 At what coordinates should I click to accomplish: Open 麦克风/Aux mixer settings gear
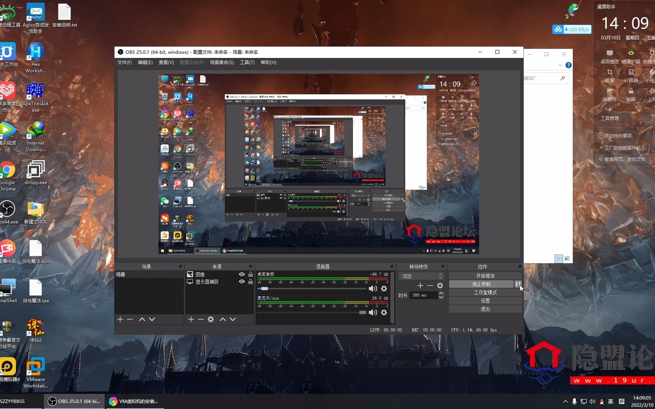tap(384, 312)
